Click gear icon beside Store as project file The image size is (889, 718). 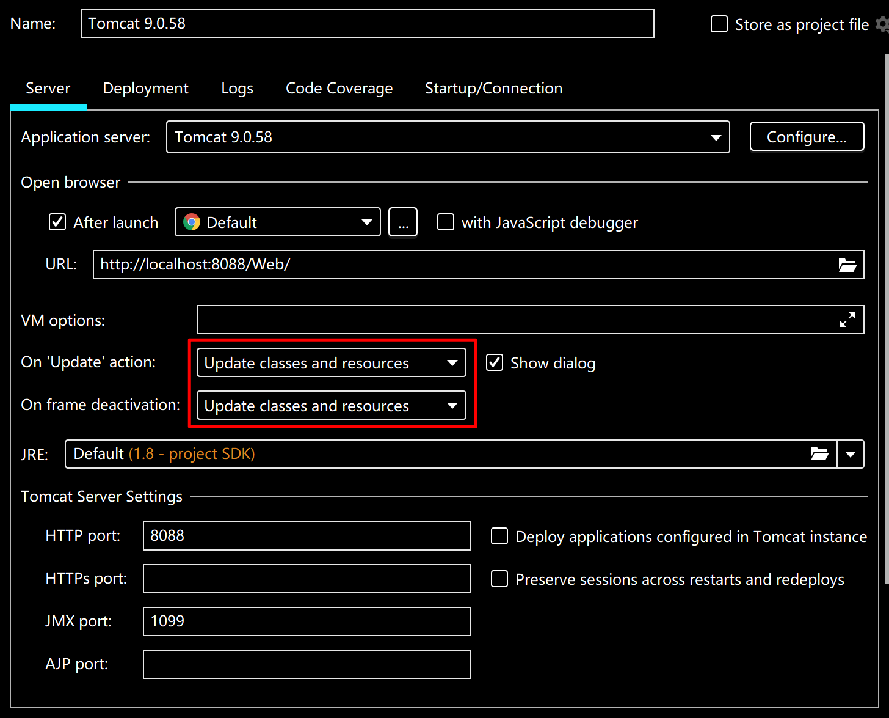tap(882, 24)
